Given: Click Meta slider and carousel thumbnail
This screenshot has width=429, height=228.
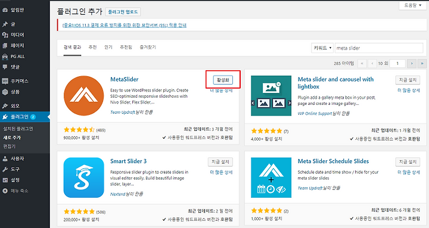Looking at the screenshot, I should (271, 96).
